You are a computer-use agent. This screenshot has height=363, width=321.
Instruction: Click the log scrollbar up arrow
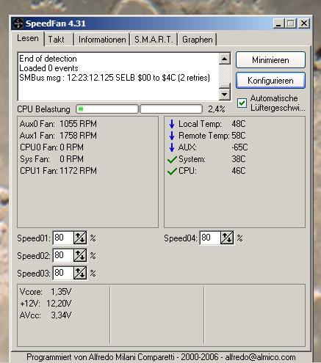(225, 59)
